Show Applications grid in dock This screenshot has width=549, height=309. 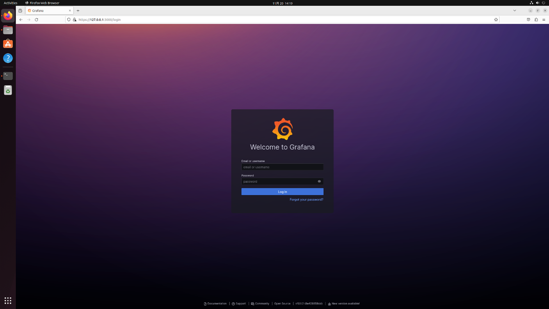pyautogui.click(x=8, y=300)
